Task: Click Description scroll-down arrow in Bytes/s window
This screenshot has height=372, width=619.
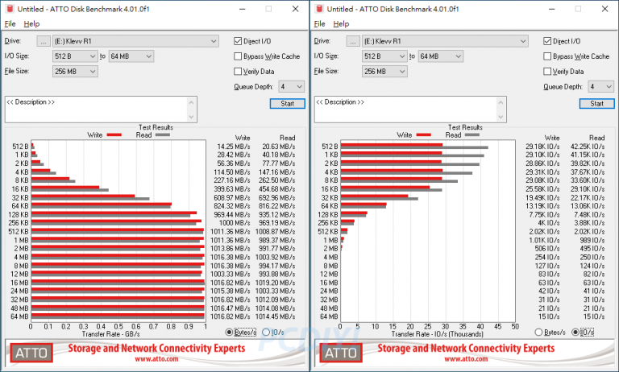Action: [x=192, y=117]
